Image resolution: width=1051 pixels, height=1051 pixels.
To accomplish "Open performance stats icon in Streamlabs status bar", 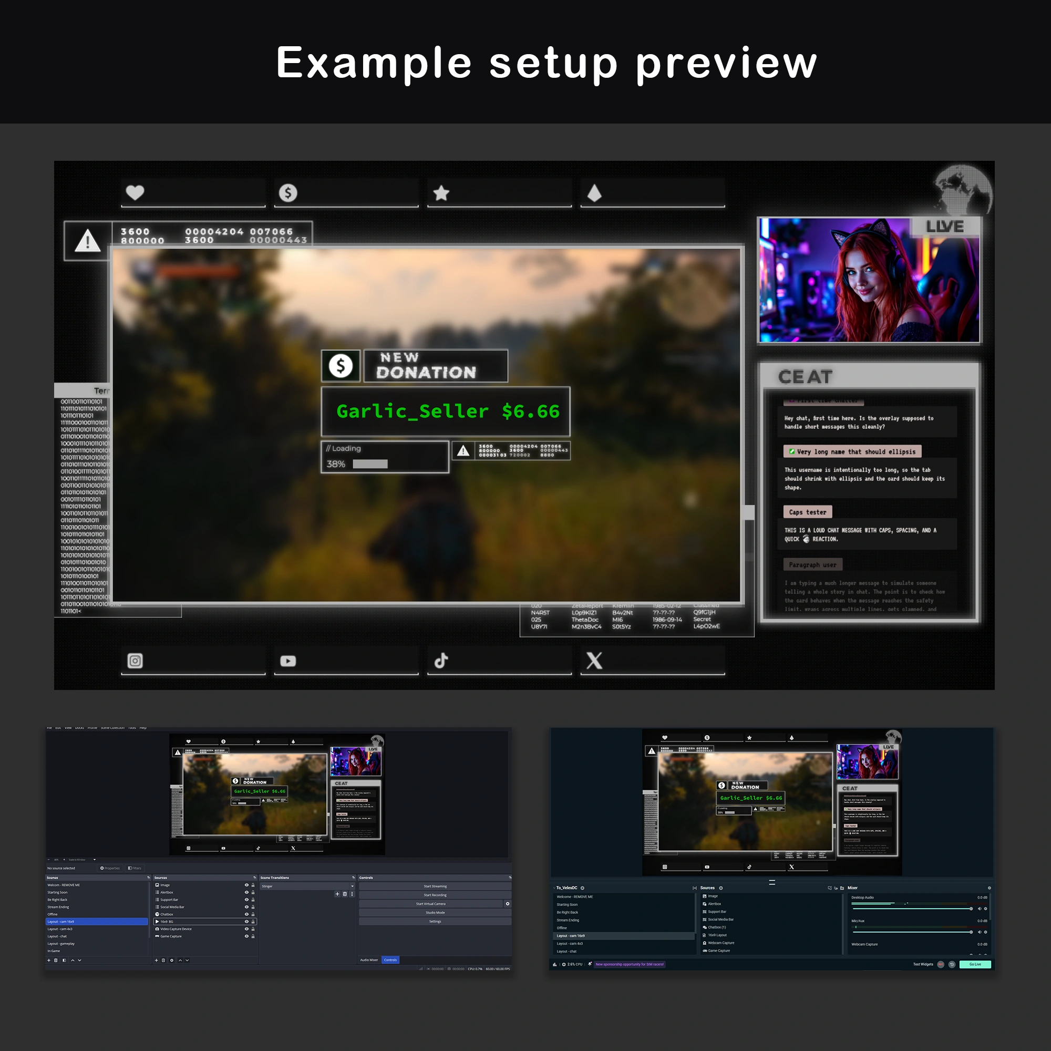I will point(554,964).
